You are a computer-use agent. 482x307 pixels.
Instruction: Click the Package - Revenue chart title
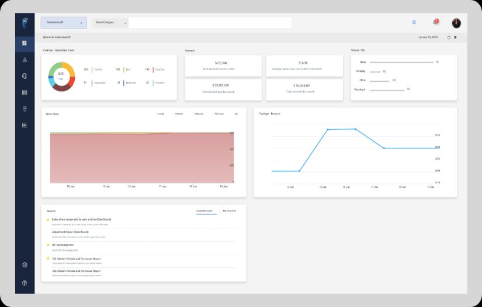[x=269, y=114]
